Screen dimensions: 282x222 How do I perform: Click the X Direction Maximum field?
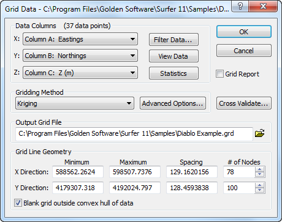coord(135,172)
